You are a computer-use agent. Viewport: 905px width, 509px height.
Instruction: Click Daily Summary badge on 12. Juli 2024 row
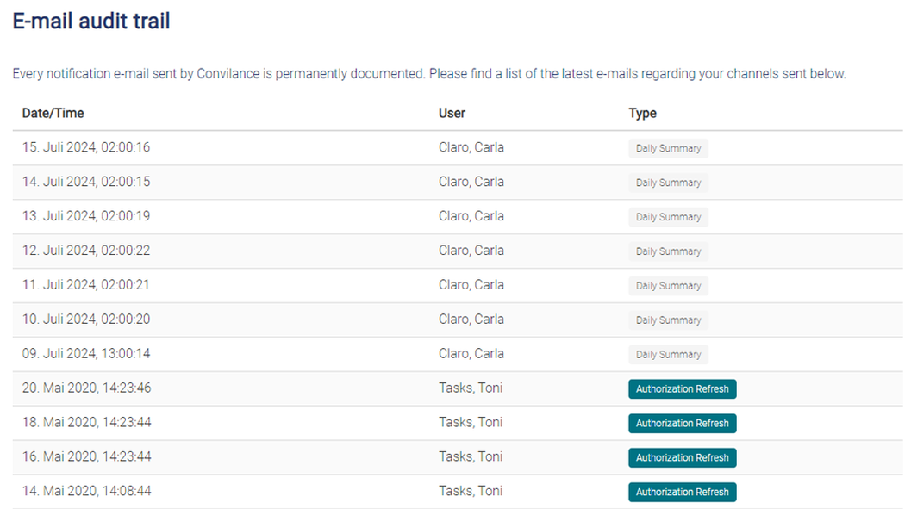pos(668,251)
